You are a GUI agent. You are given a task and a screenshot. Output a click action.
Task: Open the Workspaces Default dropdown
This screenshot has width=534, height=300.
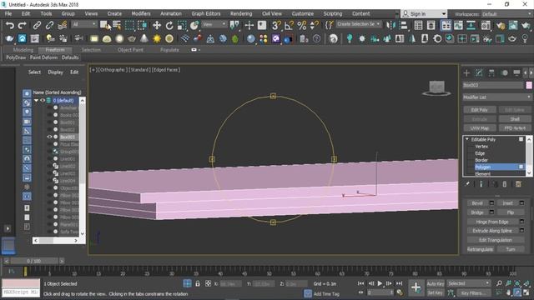506,14
